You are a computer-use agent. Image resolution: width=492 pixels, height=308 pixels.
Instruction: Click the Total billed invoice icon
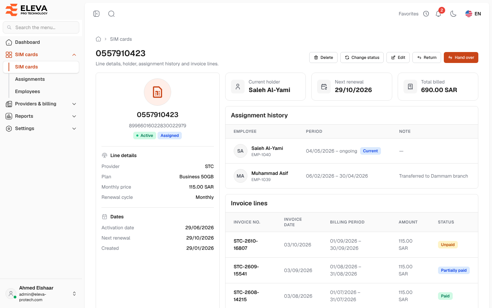pyautogui.click(x=410, y=87)
